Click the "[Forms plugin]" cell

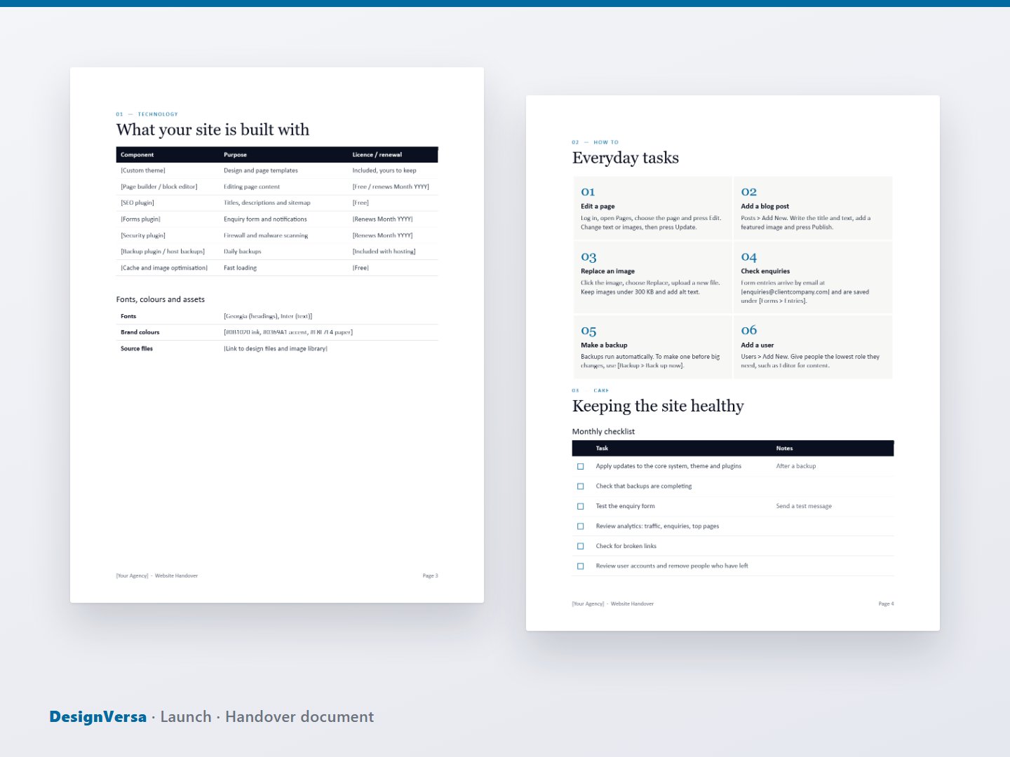point(140,219)
